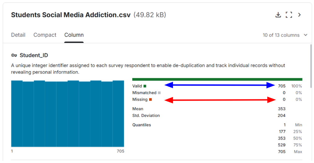The width and height of the screenshot is (314, 163).
Task: Click the gray Mismatched indicator square
Action: tap(159, 93)
